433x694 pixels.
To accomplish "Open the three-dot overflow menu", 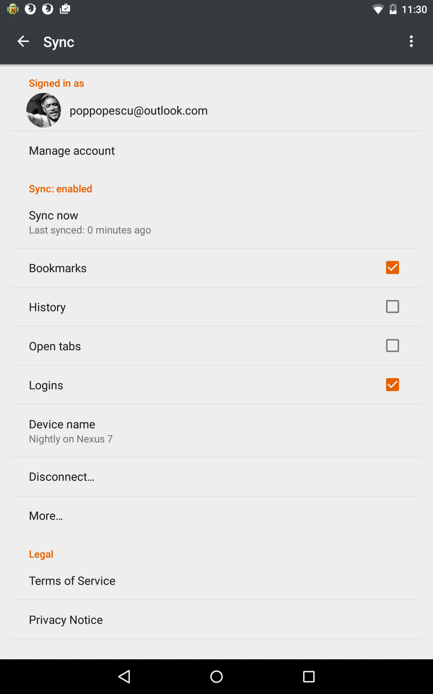I will 411,42.
